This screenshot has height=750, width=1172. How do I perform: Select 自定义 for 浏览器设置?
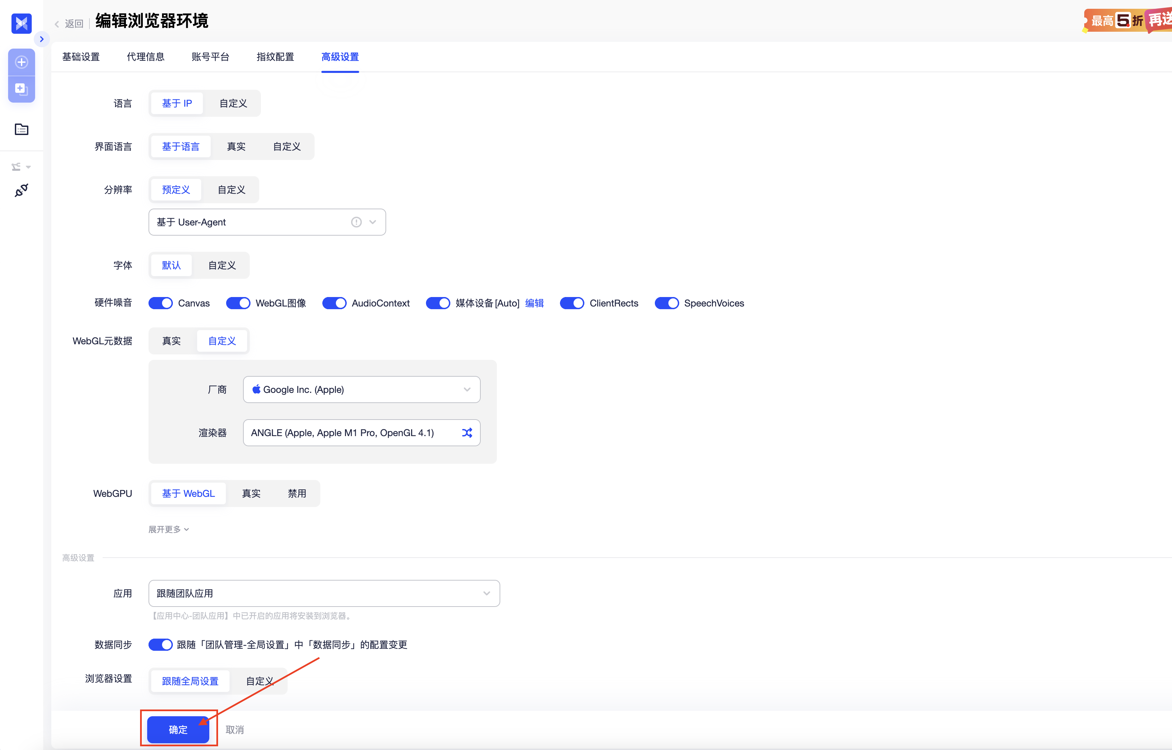tap(260, 681)
